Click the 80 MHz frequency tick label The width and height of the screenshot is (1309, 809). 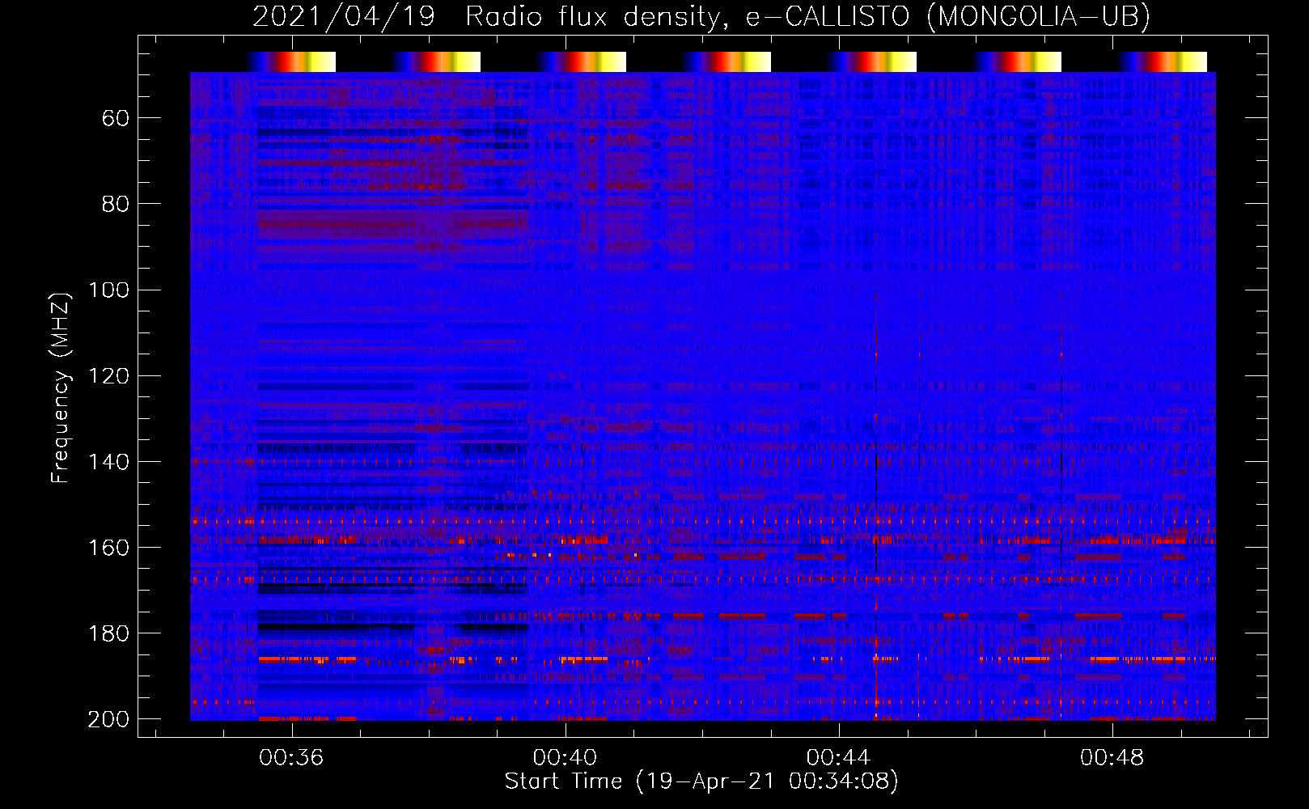pyautogui.click(x=116, y=204)
